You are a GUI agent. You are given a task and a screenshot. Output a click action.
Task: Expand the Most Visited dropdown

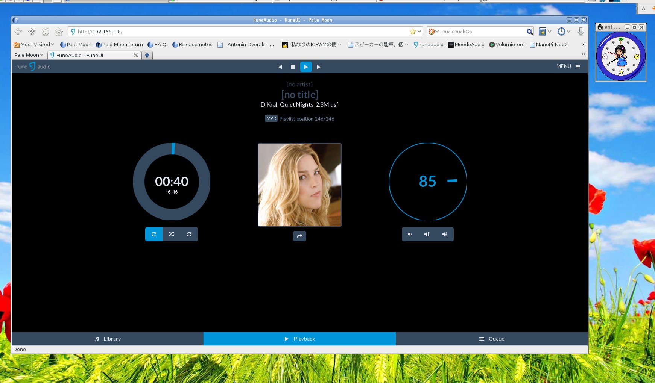pyautogui.click(x=34, y=44)
